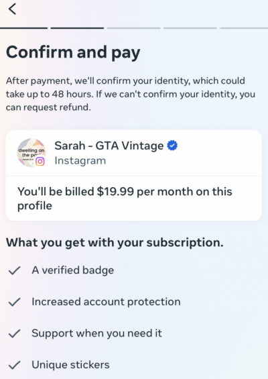
Task: Click What you get with your subscription heading
Action: click(115, 242)
